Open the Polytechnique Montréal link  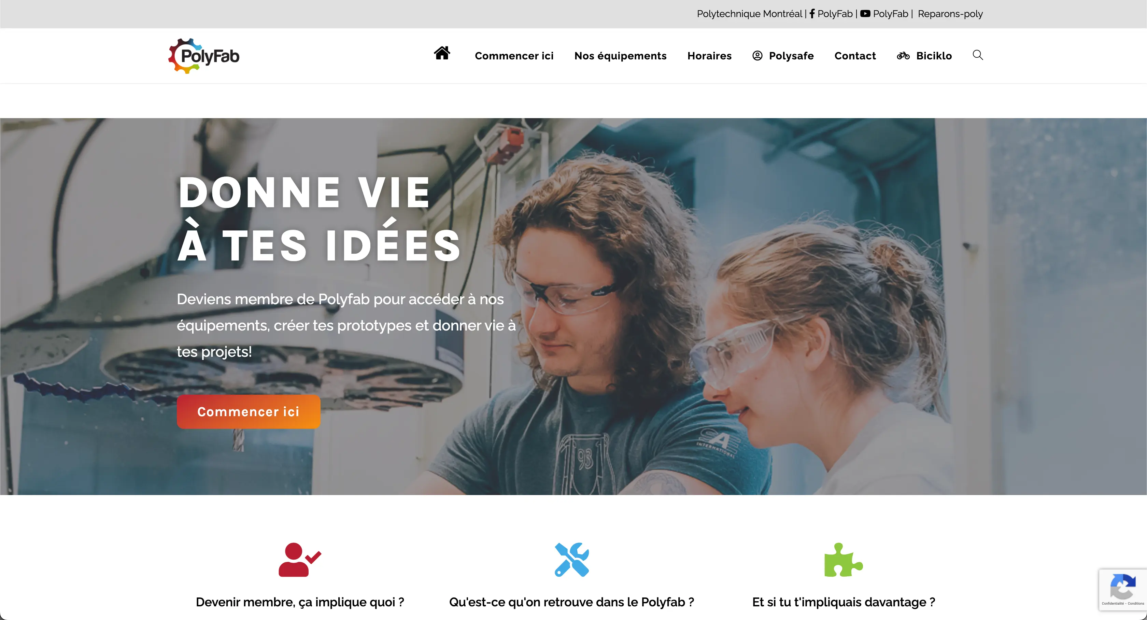749,14
